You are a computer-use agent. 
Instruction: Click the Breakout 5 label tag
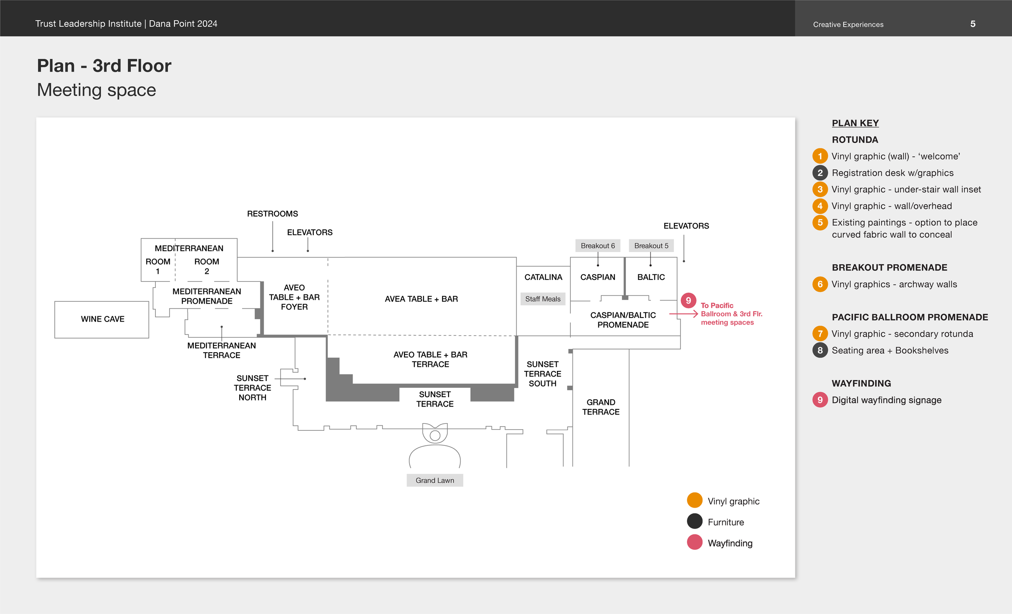tap(651, 246)
